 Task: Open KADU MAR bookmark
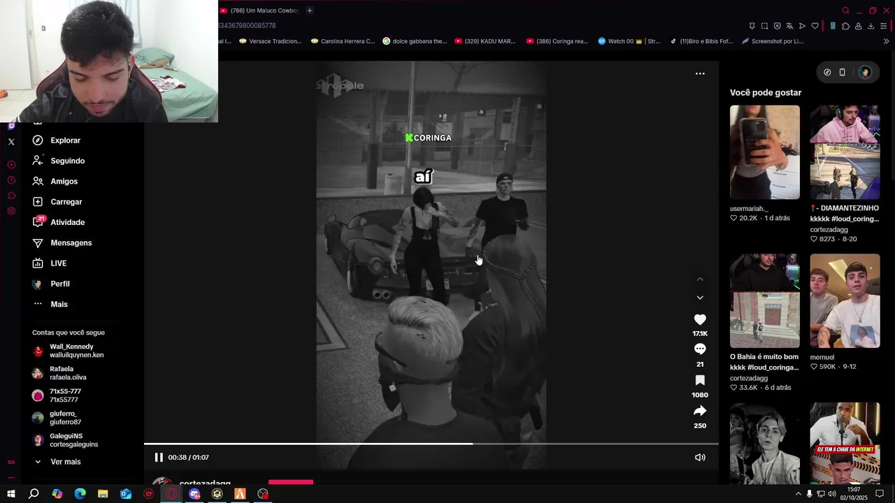485,41
